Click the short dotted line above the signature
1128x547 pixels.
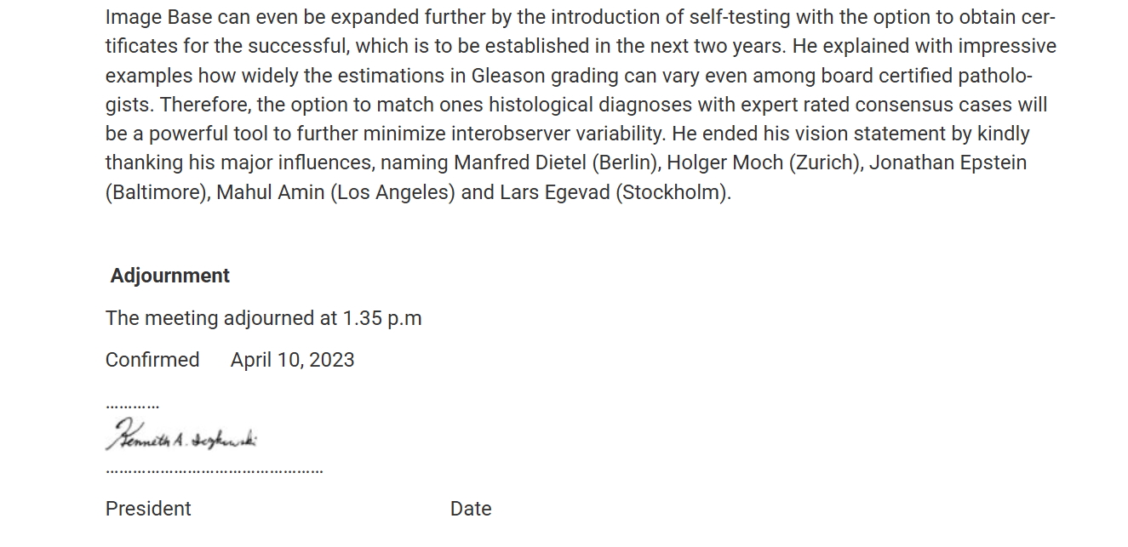click(x=132, y=407)
